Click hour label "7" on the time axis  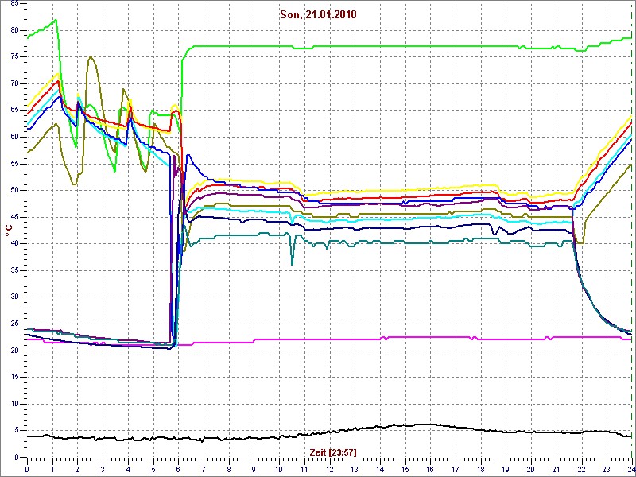(x=204, y=468)
